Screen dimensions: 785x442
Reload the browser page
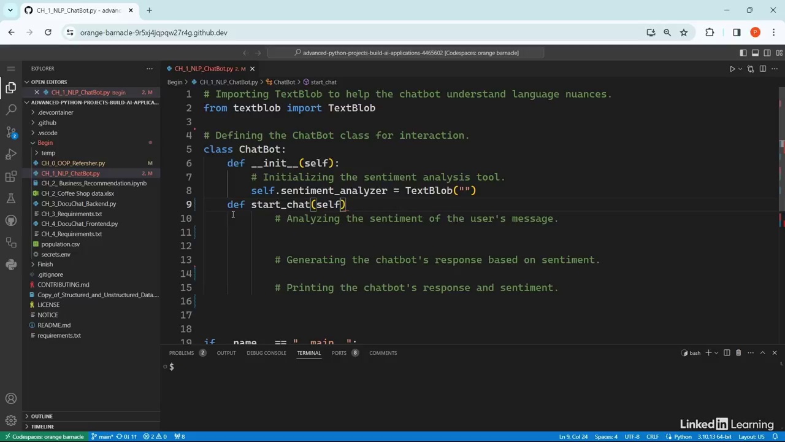(x=48, y=33)
